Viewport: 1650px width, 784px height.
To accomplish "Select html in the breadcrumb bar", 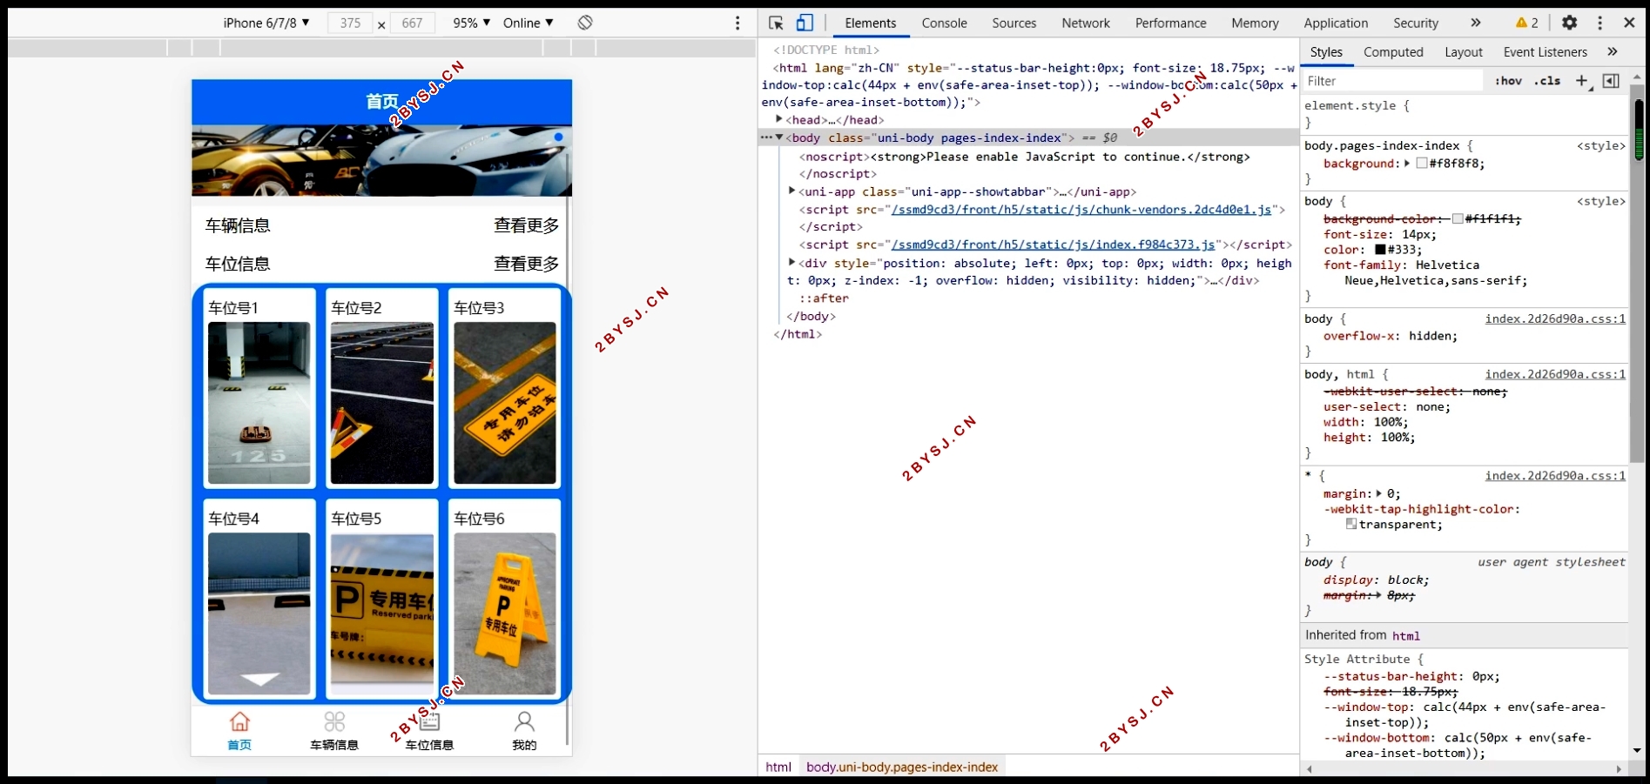I will coord(778,767).
